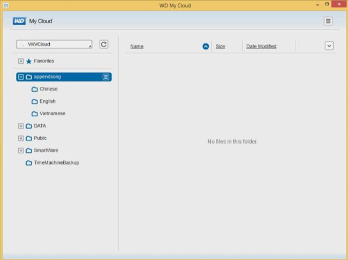This screenshot has height=260, width=348.
Task: Click the TimeMachineBackup folder icon
Action: (x=29, y=163)
